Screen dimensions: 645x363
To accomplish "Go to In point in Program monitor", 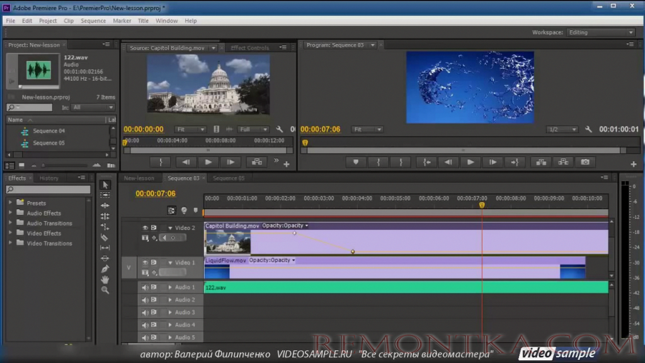I will point(426,162).
